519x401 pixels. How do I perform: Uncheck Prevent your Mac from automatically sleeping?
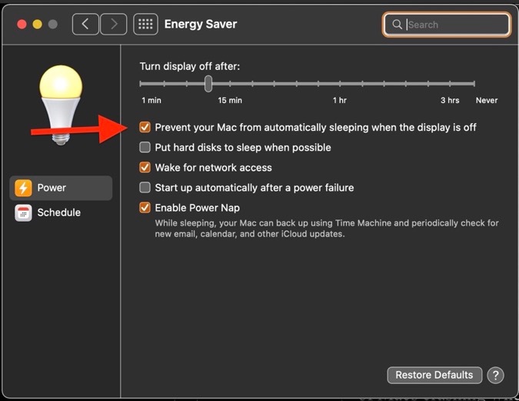[145, 127]
